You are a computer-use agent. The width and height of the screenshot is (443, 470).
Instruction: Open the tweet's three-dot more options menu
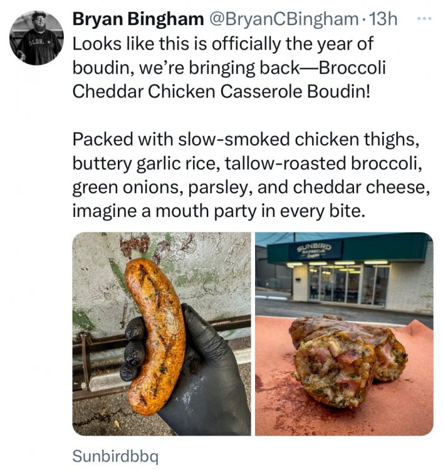[424, 19]
